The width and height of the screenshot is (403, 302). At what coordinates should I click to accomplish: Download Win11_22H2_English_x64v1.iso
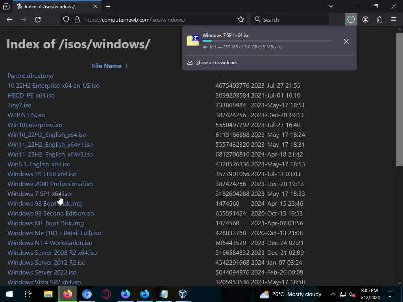(50, 145)
